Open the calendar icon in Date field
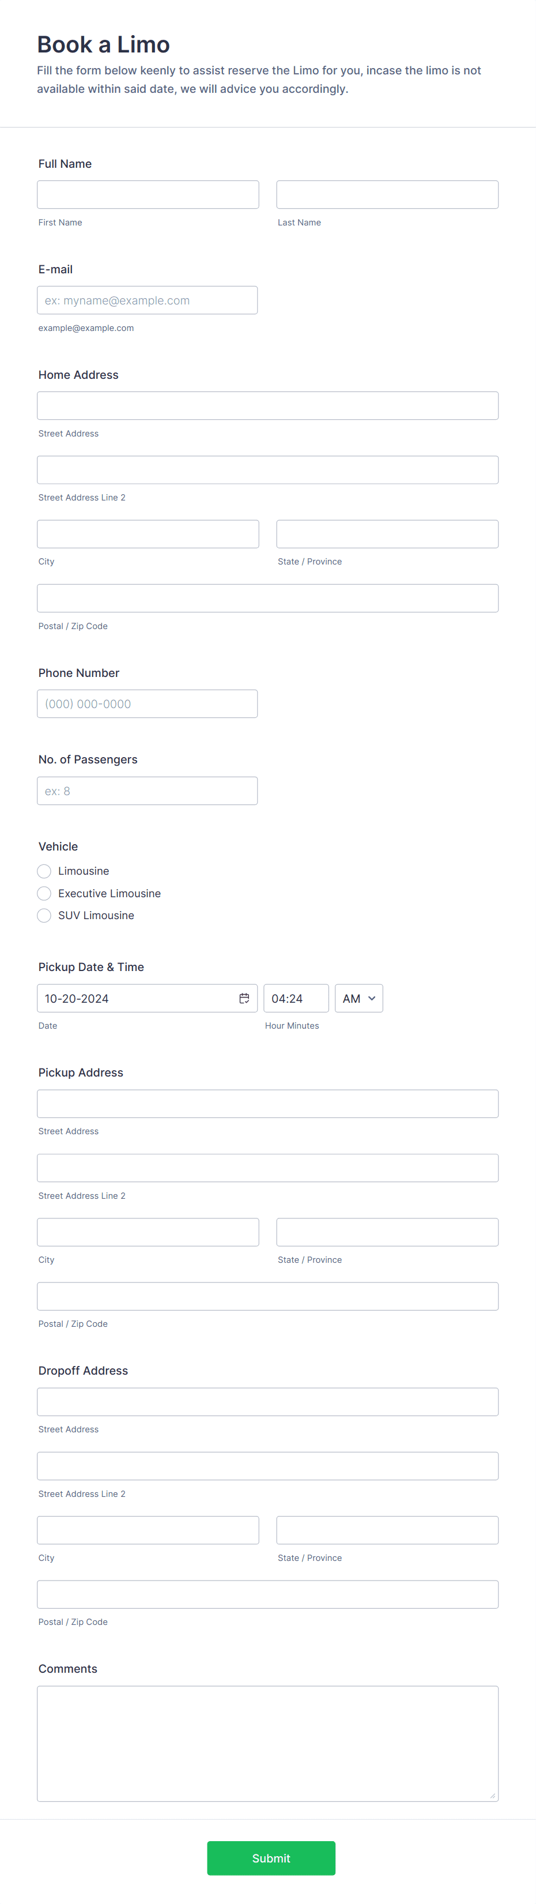The image size is (536, 1904). click(x=244, y=998)
